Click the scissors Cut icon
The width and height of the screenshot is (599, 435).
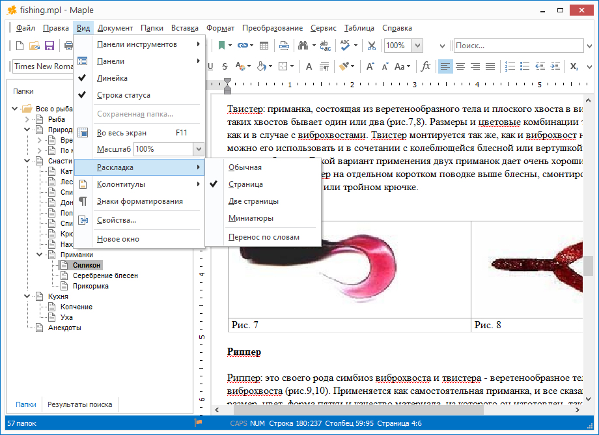point(372,46)
